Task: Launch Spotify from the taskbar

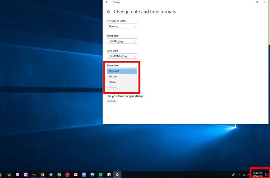Action: (x=101, y=175)
